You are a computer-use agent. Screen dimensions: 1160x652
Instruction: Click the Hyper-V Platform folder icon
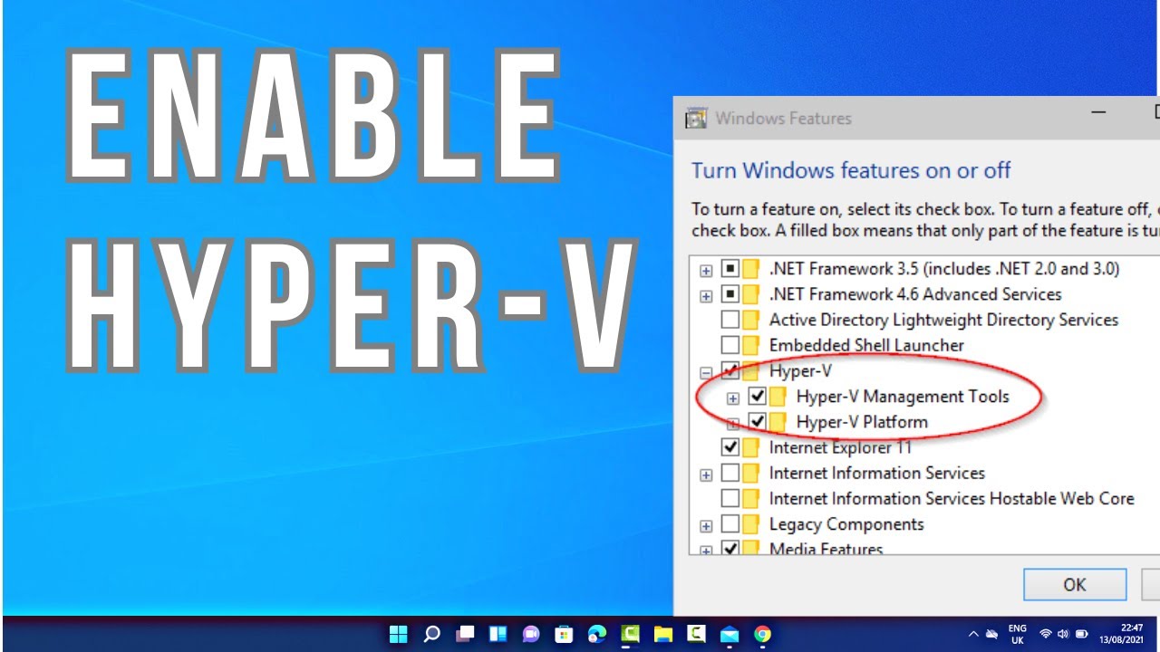coord(778,422)
